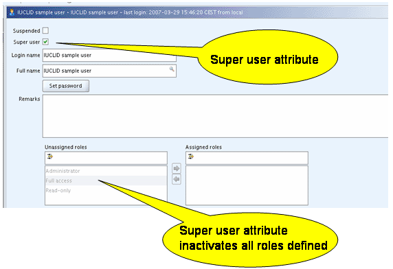Select the Administrator role
The width and height of the screenshot is (393, 269).
[106, 171]
